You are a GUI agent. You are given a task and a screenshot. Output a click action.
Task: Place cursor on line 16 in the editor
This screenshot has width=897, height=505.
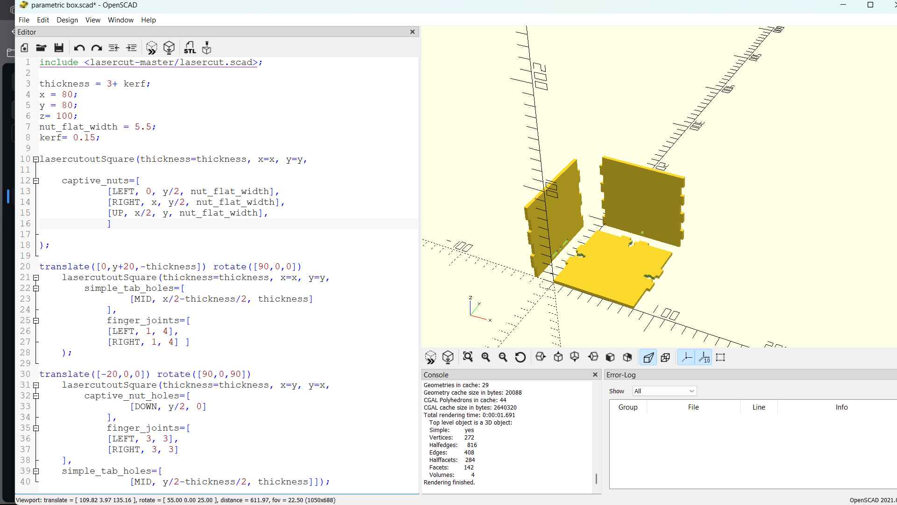(228, 224)
